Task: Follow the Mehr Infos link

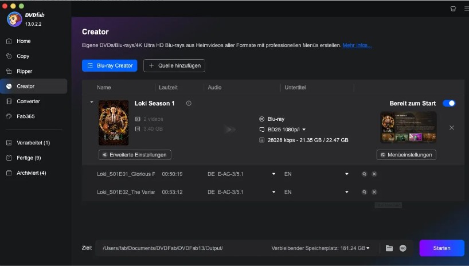Action: click(x=357, y=45)
